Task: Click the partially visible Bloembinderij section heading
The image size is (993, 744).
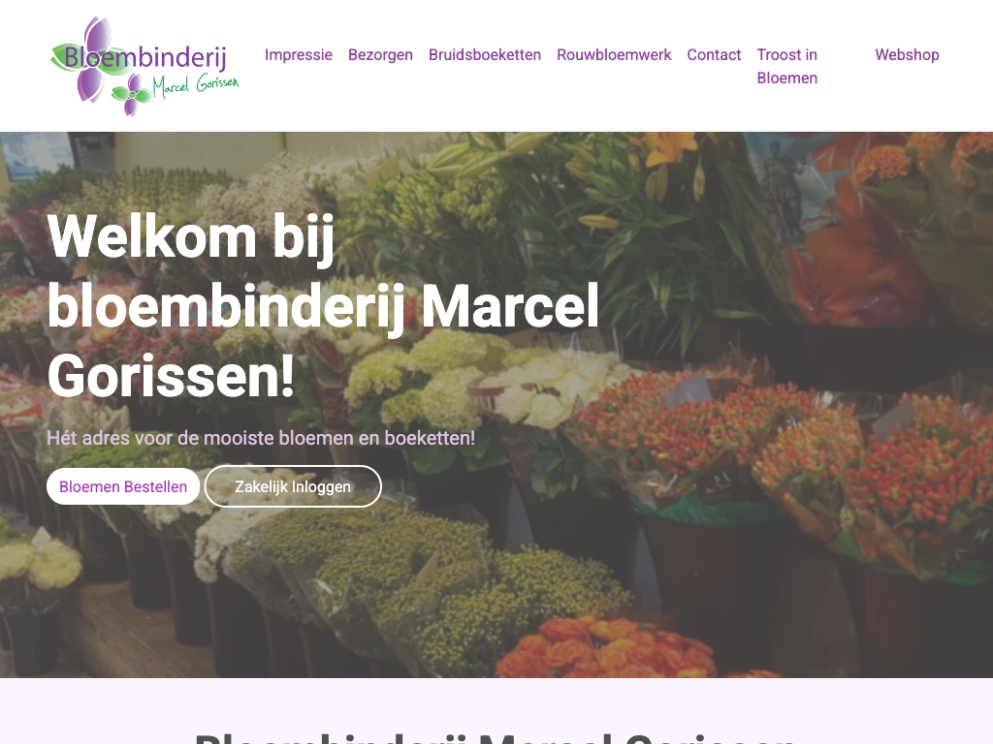Action: click(496, 737)
